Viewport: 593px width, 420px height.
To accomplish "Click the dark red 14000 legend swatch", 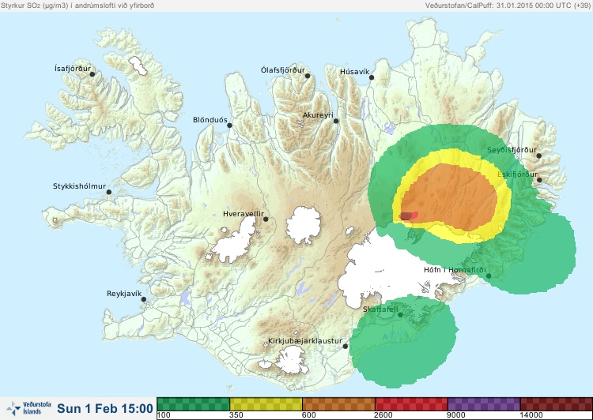I will (557, 404).
